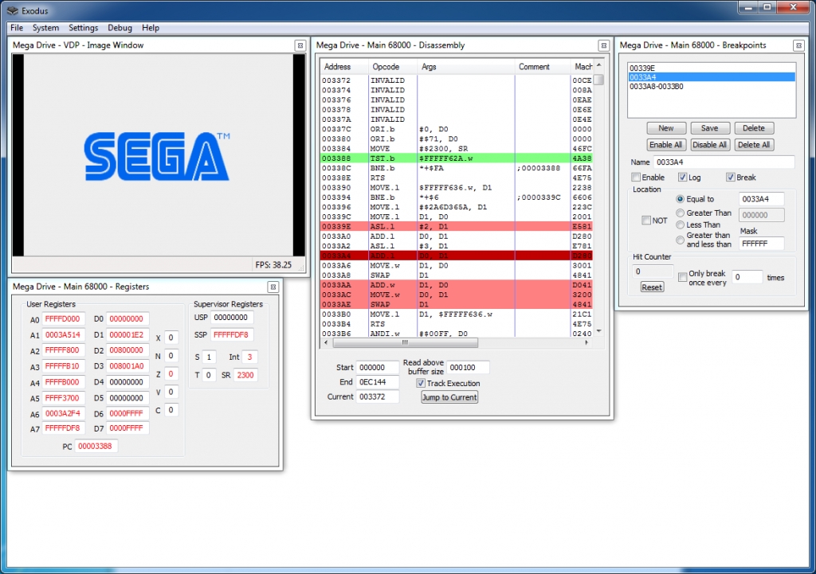Screen dimensions: 816x574
Task: Click the USP supervisor register field
Action: pos(232,318)
